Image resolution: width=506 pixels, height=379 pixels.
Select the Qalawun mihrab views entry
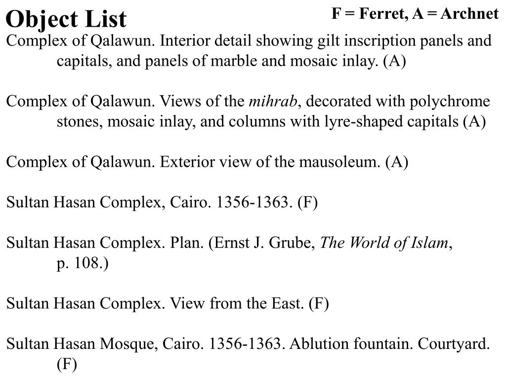point(248,111)
